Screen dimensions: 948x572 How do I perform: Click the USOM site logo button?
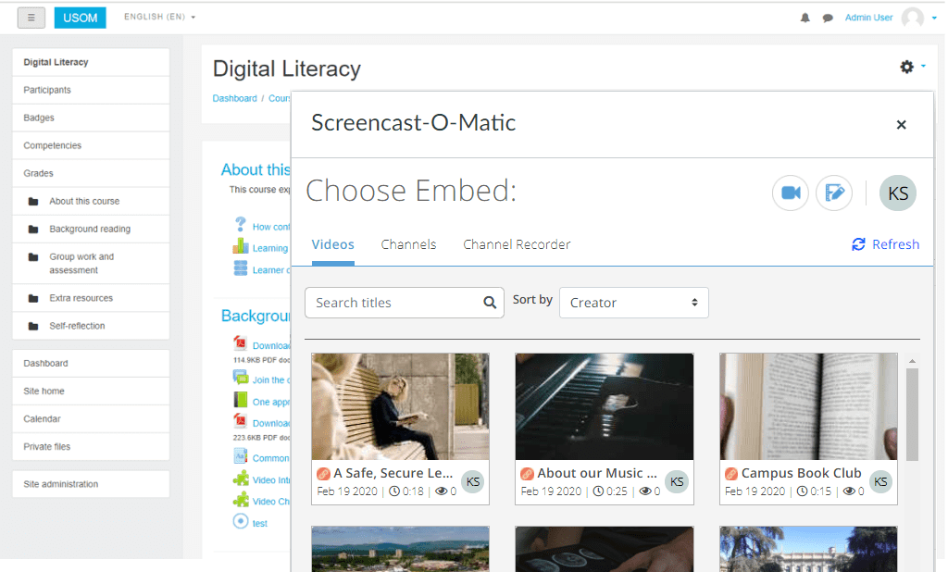[80, 18]
